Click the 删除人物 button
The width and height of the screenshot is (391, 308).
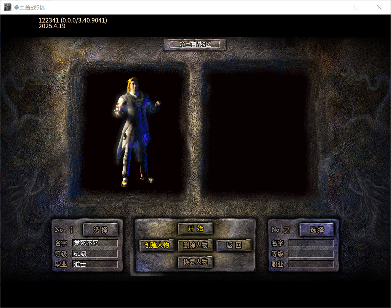[x=195, y=245]
